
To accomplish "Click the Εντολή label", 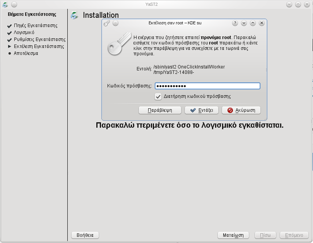I will pos(144,69).
